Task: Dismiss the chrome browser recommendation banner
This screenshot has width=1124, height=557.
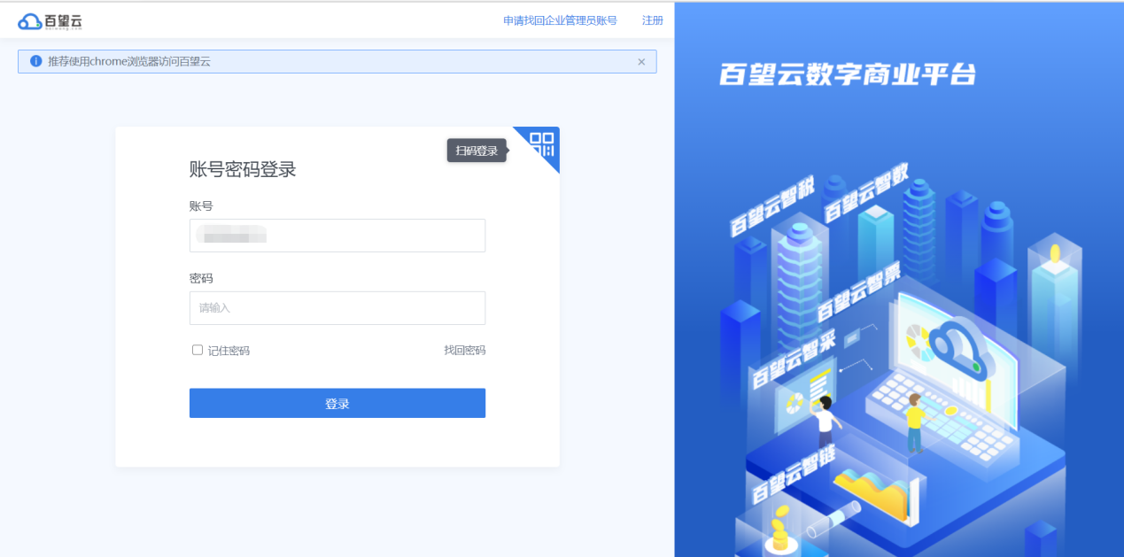Action: click(x=641, y=62)
